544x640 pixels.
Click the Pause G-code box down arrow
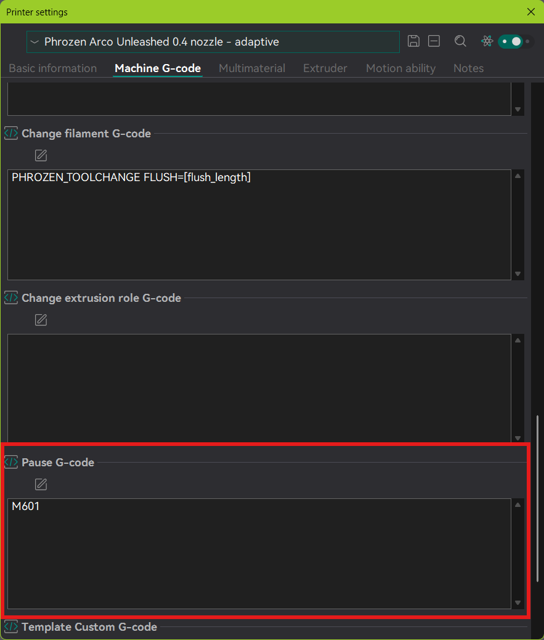point(518,603)
